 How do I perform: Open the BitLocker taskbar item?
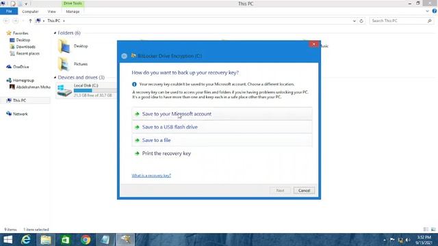coord(125,240)
